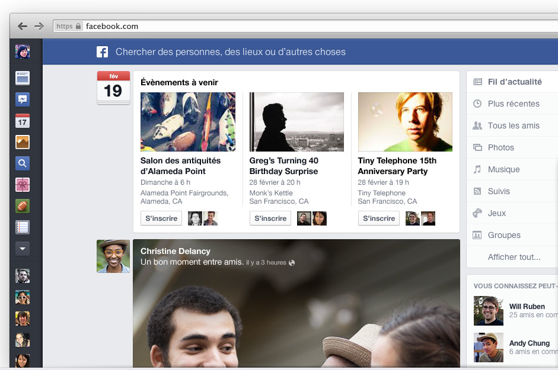This screenshot has height=370, width=558.
Task: Open the Messenger chat icon in sidebar
Action: [23, 99]
